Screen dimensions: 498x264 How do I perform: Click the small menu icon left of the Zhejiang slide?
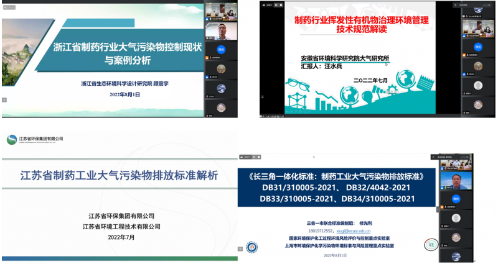tap(4, 99)
